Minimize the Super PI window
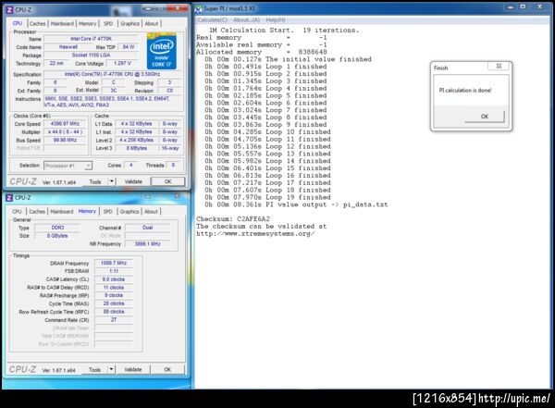This screenshot has height=408, width=555. coord(510,6)
